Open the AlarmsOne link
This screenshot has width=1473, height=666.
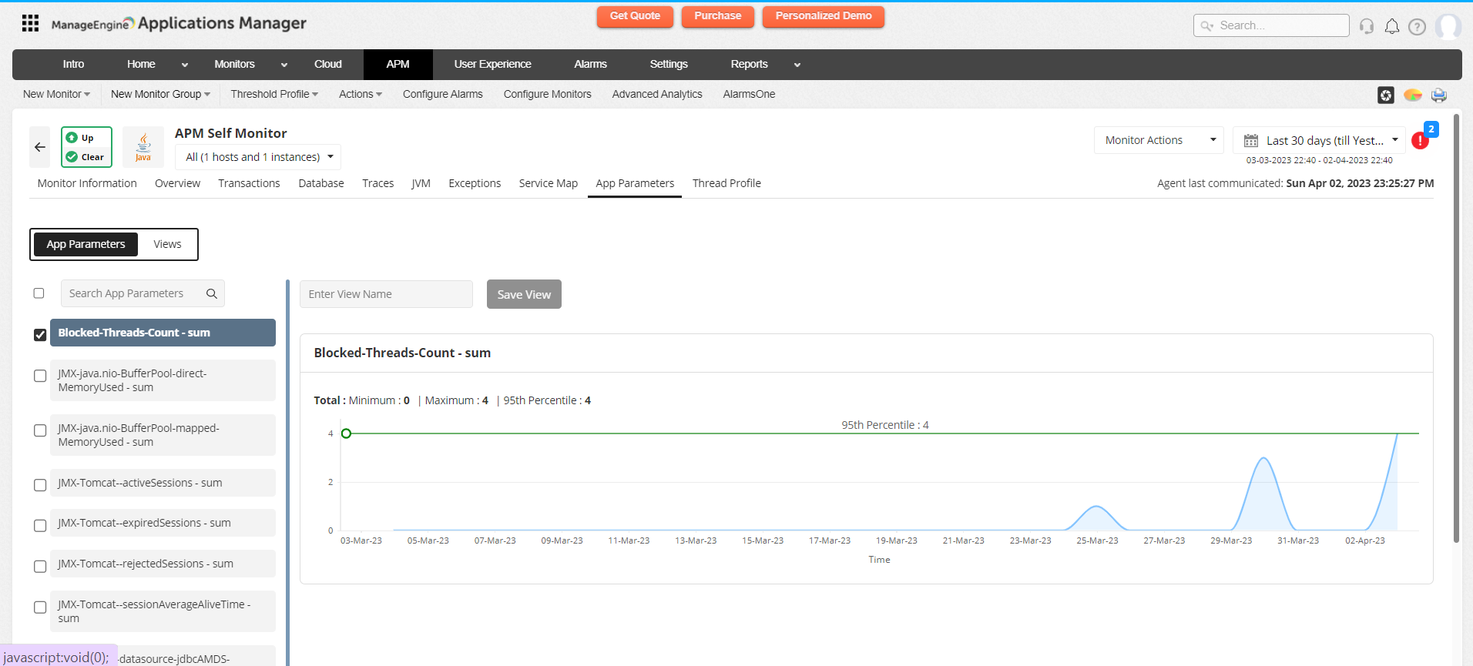click(x=750, y=94)
